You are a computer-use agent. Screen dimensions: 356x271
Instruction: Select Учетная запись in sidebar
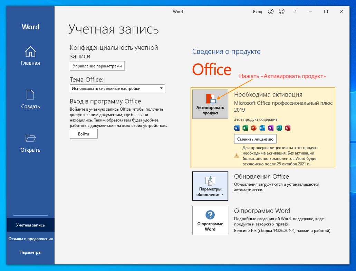click(30, 225)
